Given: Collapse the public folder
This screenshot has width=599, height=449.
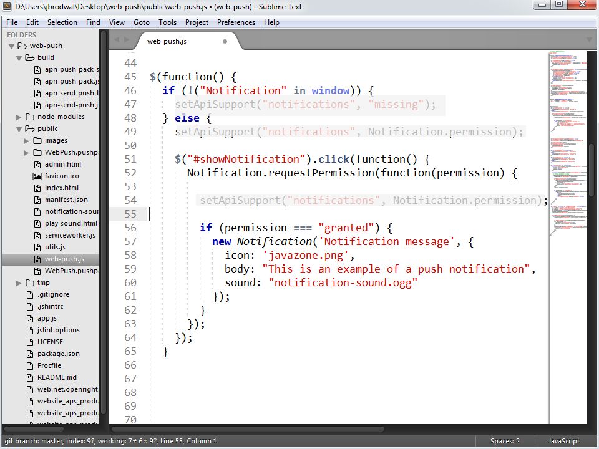Looking at the screenshot, I should [x=19, y=129].
